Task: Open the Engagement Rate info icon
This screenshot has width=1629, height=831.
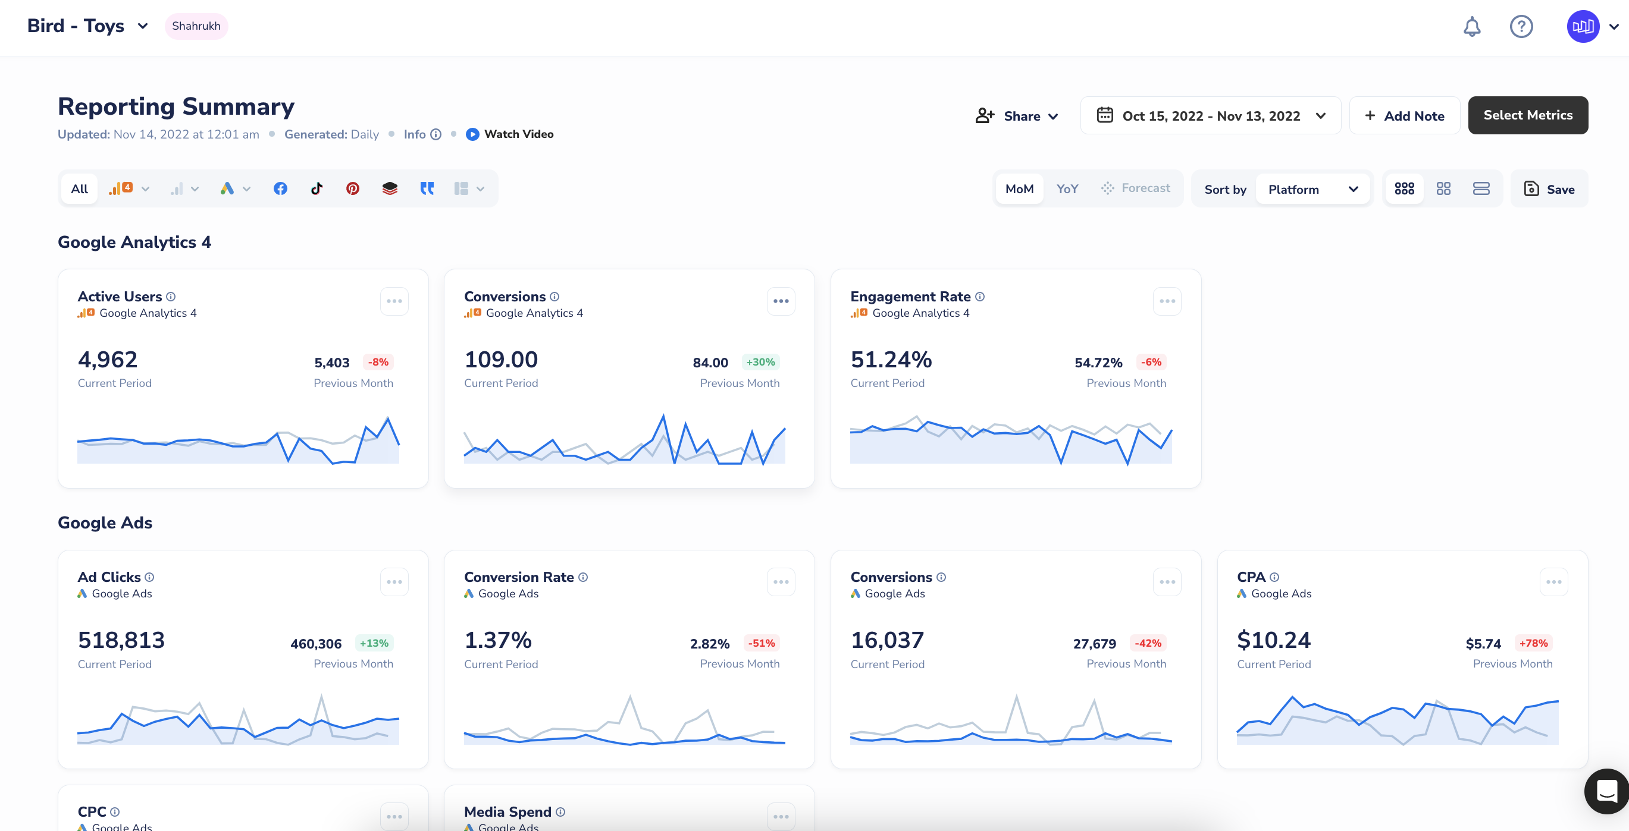Action: pyautogui.click(x=979, y=297)
